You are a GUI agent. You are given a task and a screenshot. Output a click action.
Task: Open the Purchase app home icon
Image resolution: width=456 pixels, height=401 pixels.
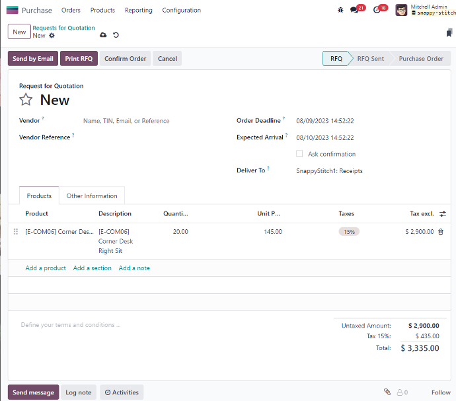[x=12, y=10]
